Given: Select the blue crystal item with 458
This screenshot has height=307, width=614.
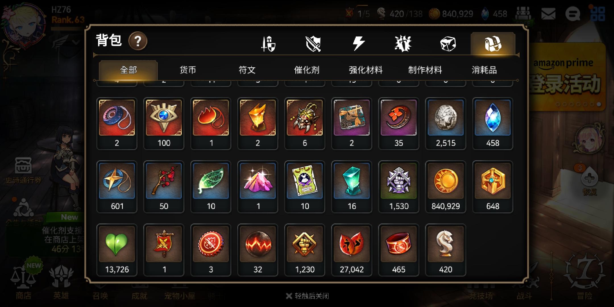Looking at the screenshot, I should 493,124.
